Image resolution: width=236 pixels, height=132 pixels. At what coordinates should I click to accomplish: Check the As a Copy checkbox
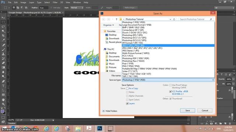[127, 88]
